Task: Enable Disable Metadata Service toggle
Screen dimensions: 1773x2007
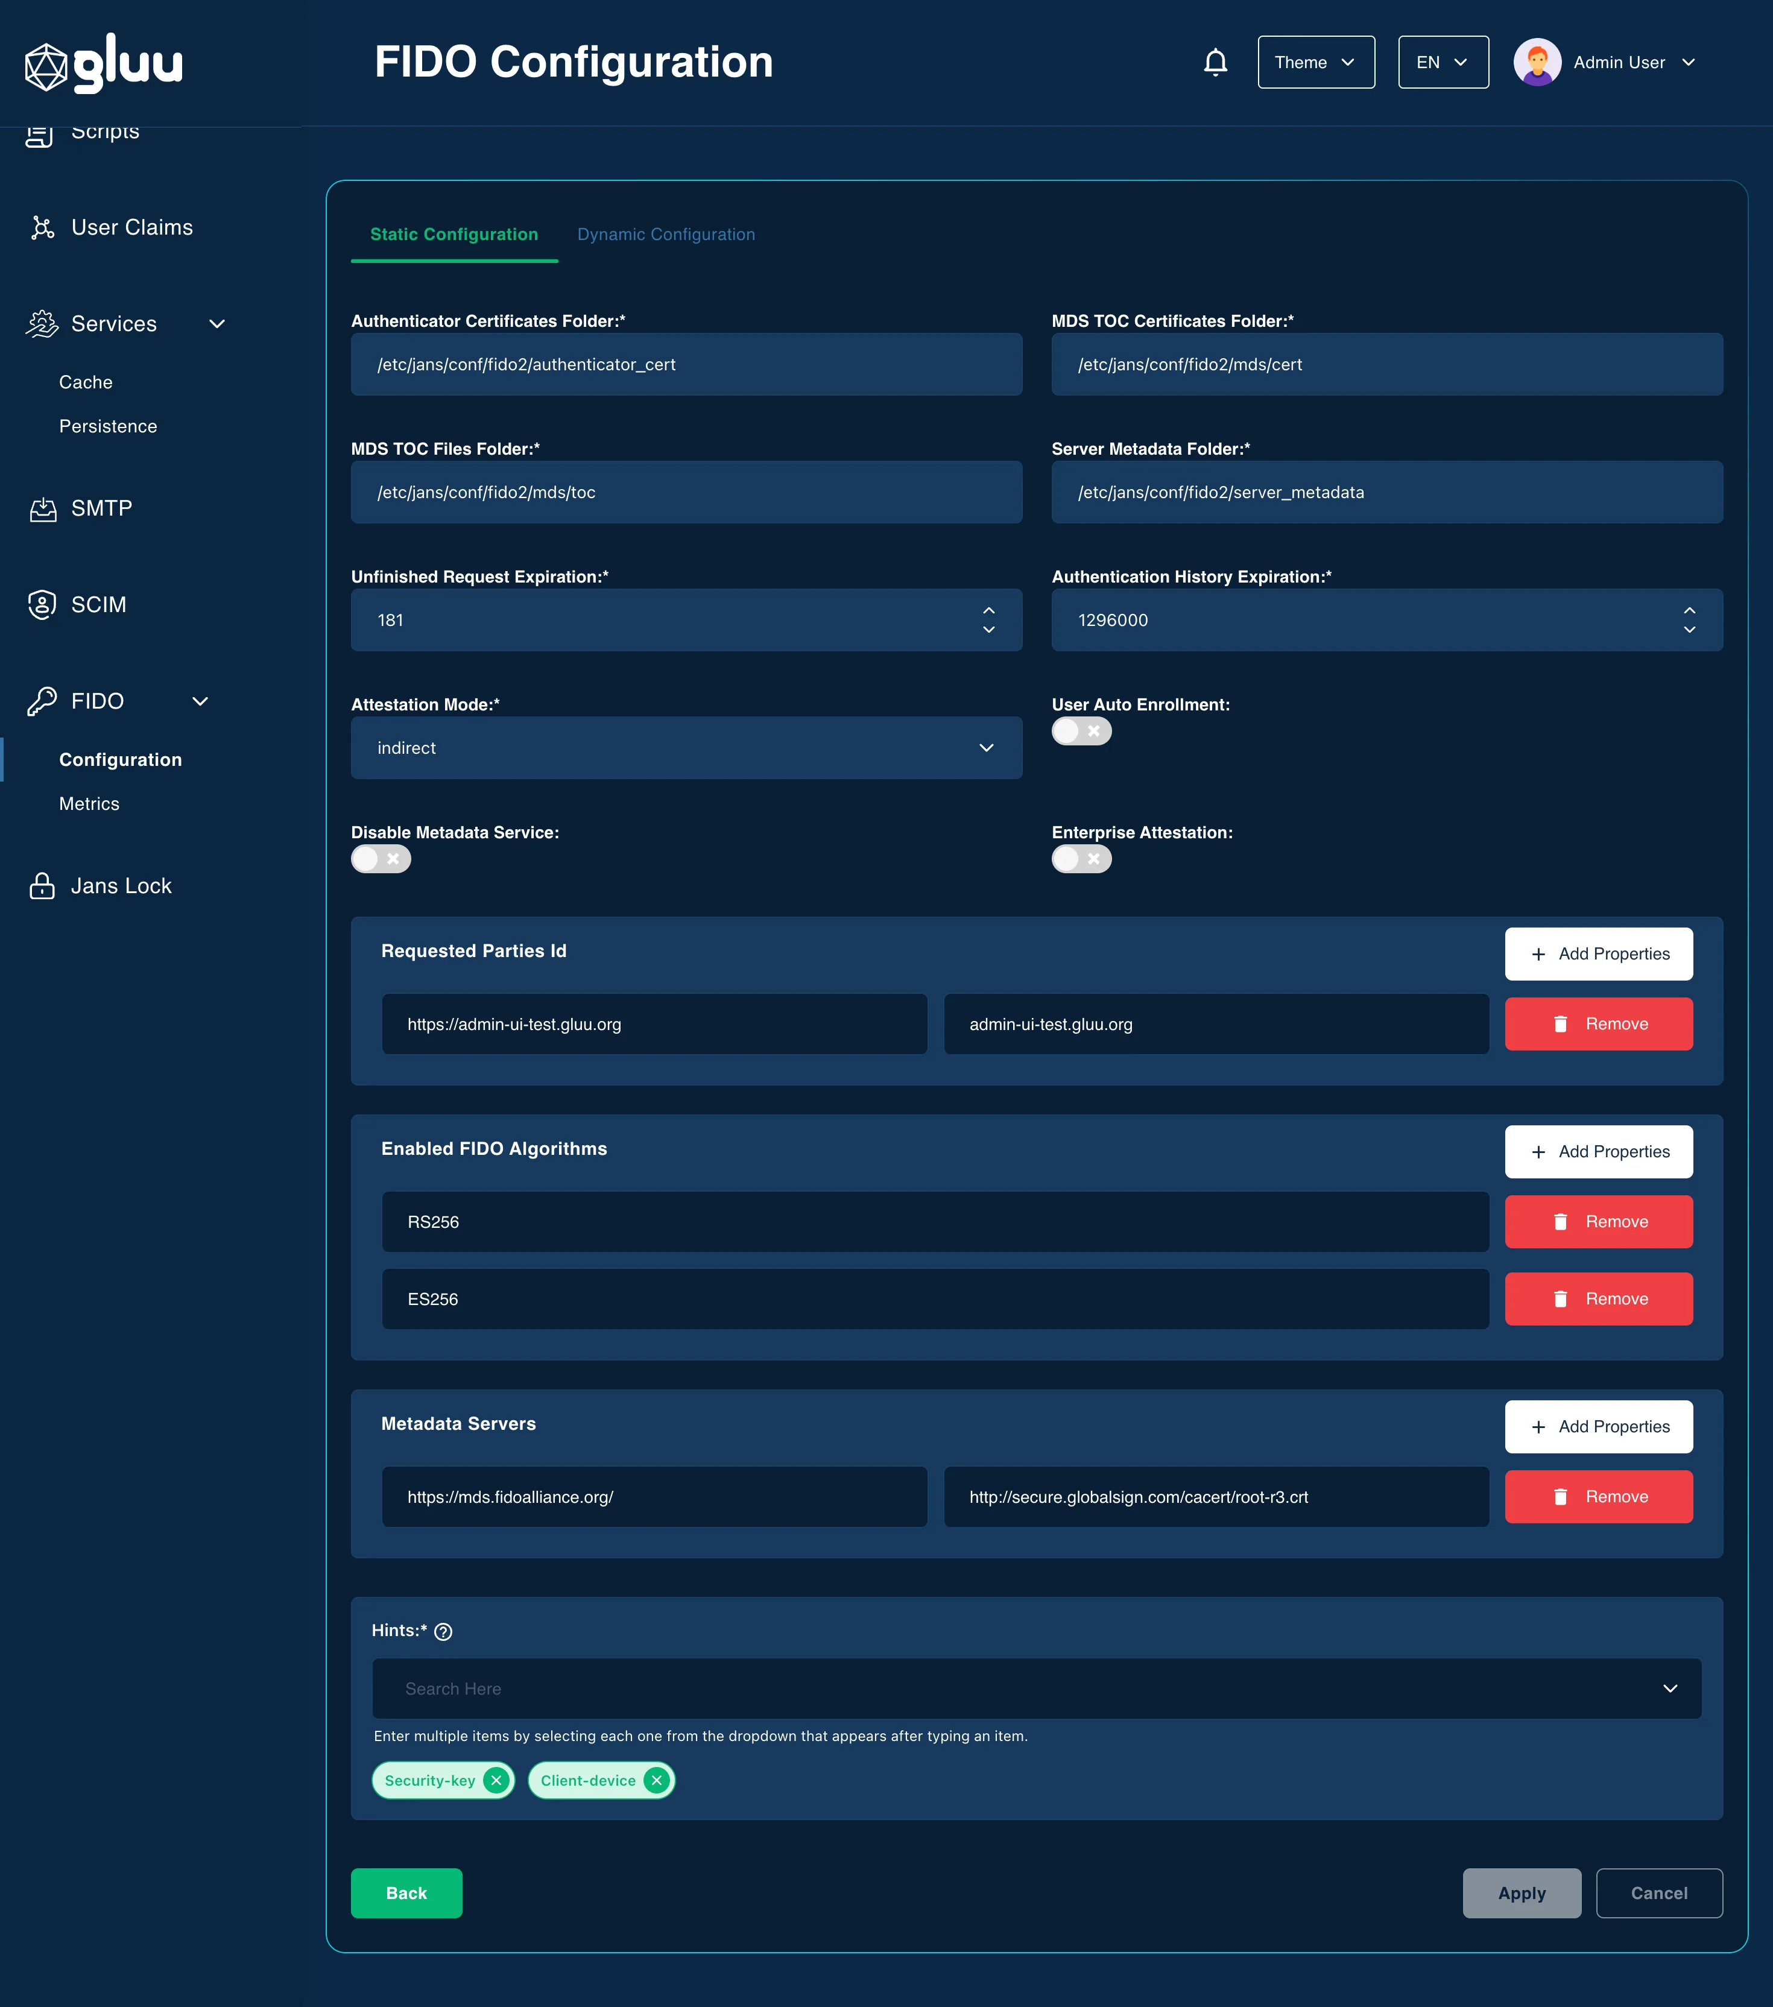Action: pos(381,859)
